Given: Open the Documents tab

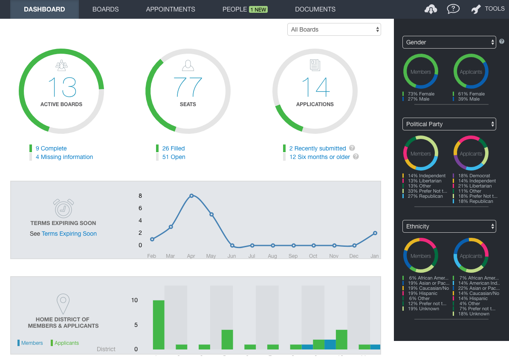Looking at the screenshot, I should click(x=315, y=9).
